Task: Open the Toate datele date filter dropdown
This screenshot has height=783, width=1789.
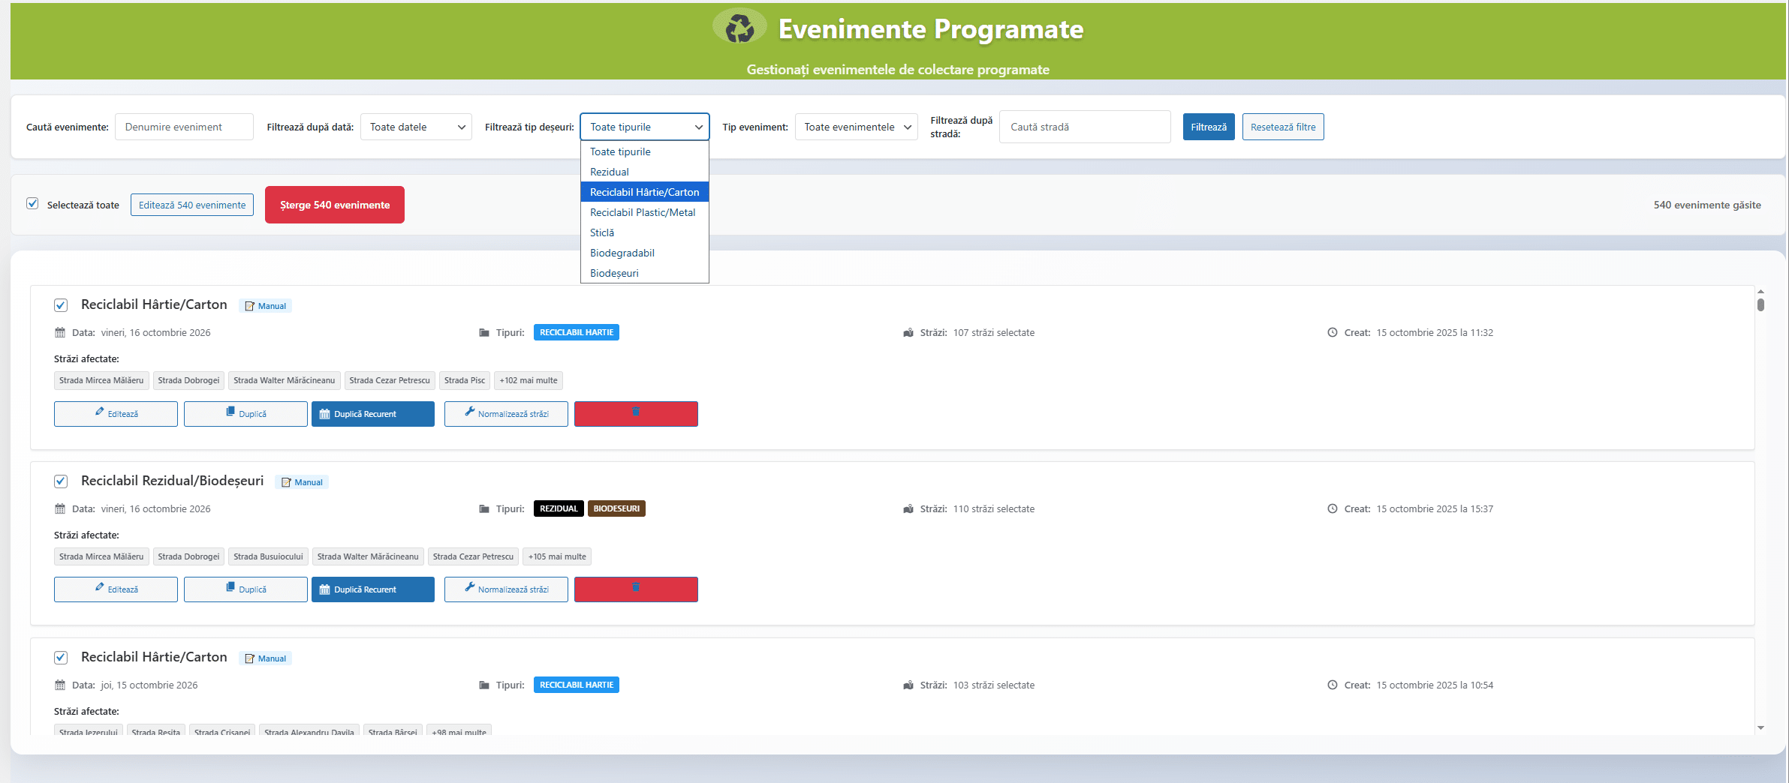Action: pyautogui.click(x=416, y=127)
